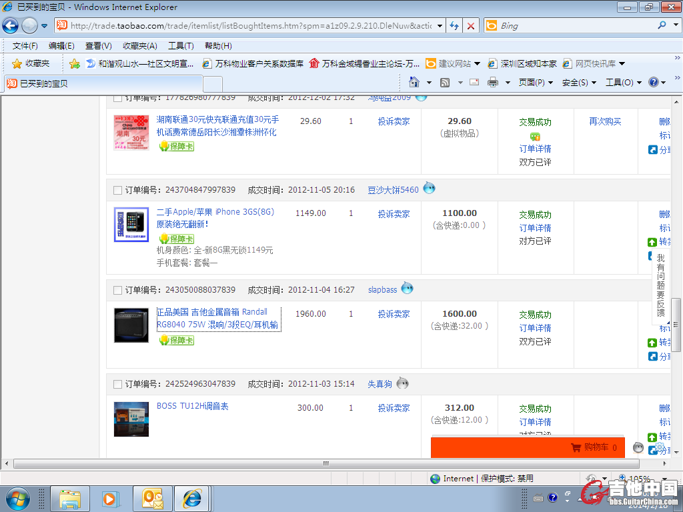Click the home icon in command bar
The height and width of the screenshot is (512, 683).
(414, 82)
